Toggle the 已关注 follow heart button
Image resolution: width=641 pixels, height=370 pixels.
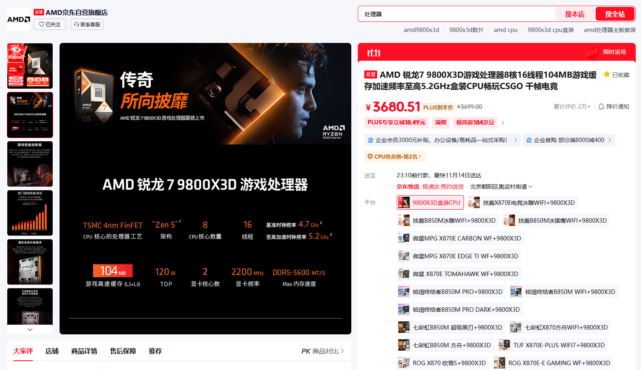(x=49, y=24)
